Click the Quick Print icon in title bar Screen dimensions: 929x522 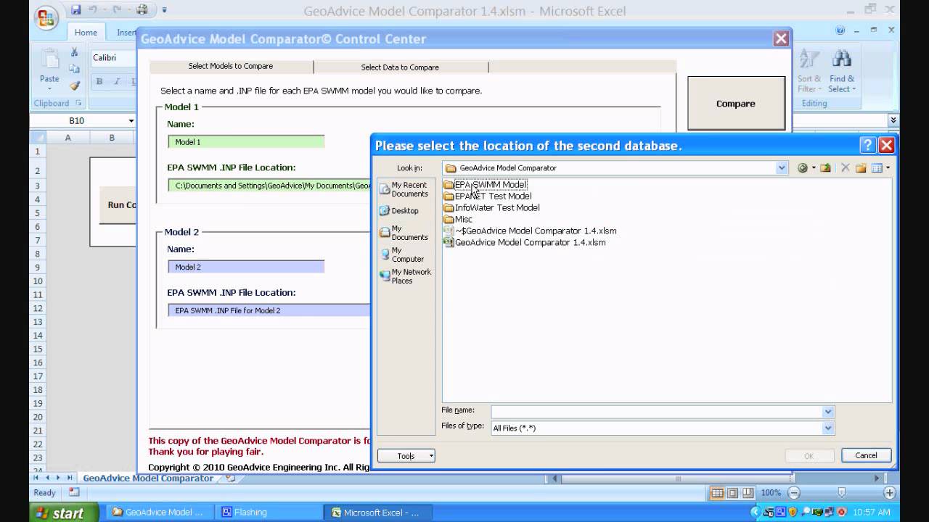pos(142,10)
